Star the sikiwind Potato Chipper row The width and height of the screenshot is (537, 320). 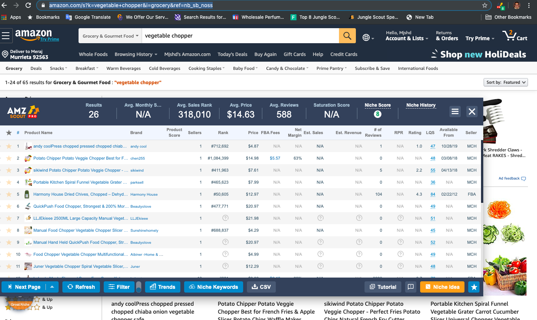(x=9, y=170)
